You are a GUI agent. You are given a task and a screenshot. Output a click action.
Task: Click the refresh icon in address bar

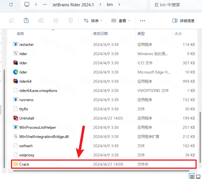11,5
